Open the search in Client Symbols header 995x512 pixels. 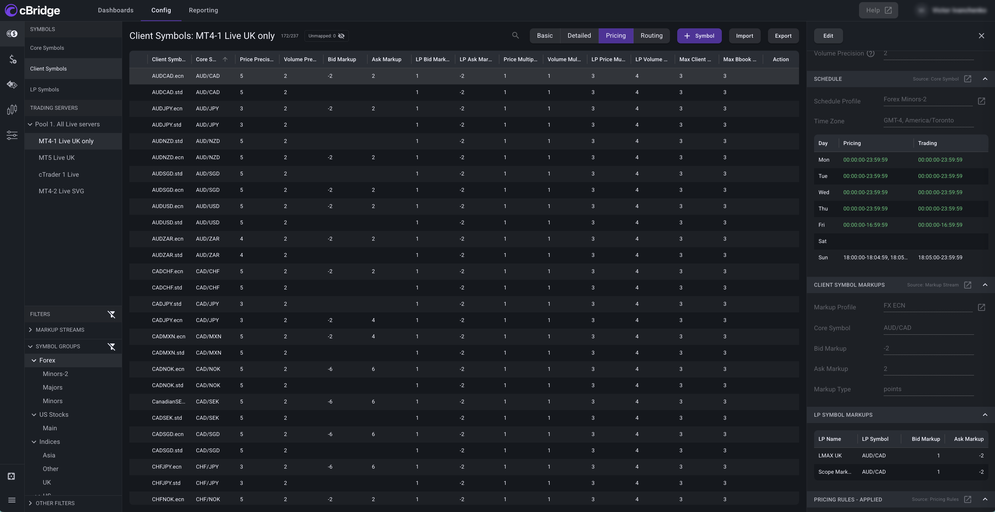click(515, 36)
